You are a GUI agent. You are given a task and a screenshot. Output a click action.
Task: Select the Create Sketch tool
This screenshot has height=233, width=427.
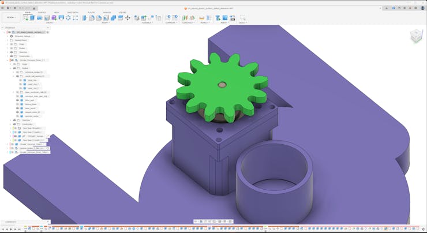25,18
